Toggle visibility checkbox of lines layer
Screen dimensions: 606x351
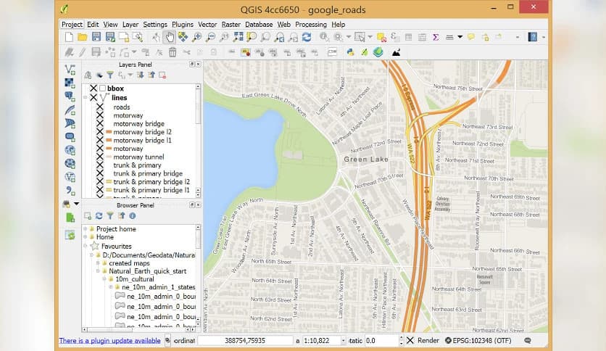[94, 97]
